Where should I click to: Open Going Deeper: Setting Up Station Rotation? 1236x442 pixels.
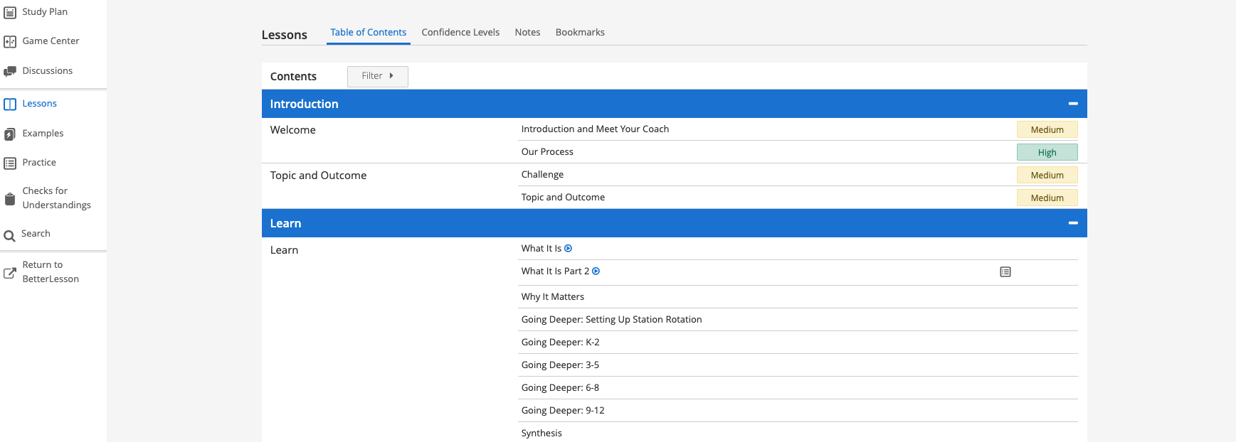[x=611, y=320]
